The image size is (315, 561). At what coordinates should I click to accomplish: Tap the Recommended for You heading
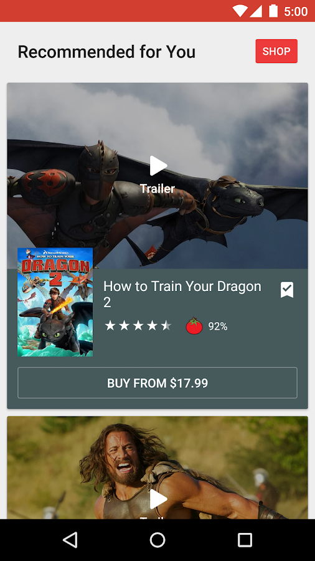pyautogui.click(x=107, y=52)
